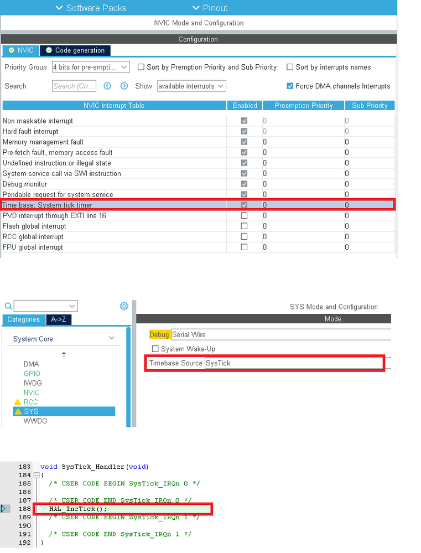Click the Sub Priority column header
Screen dimensions: 421x553
pyautogui.click(x=370, y=105)
